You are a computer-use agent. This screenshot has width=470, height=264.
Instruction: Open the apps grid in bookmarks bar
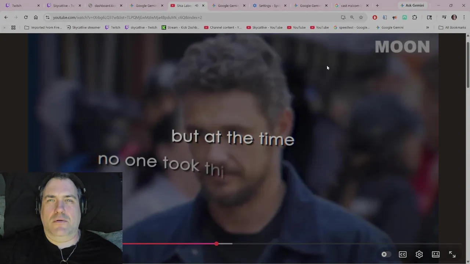coord(13,27)
